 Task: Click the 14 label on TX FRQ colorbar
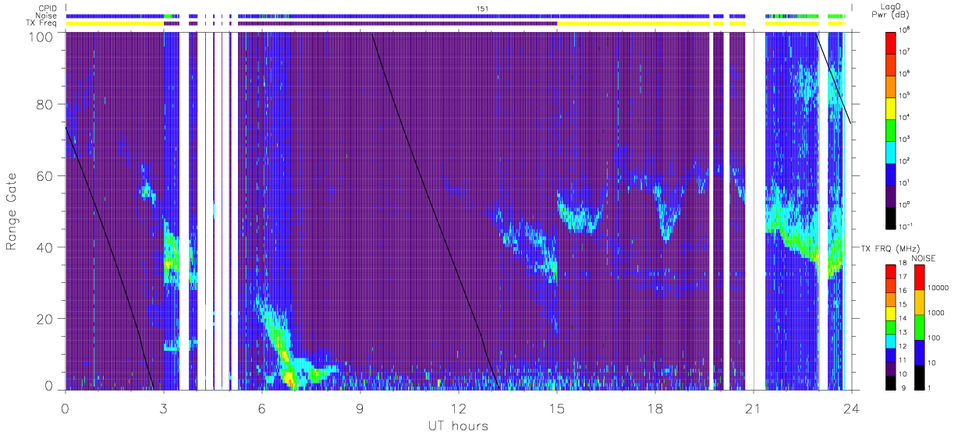(x=903, y=319)
